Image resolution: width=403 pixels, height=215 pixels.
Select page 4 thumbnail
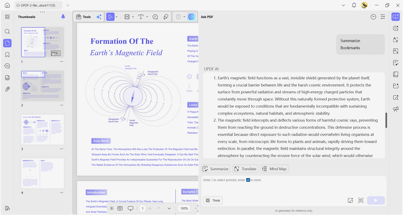[42, 173]
